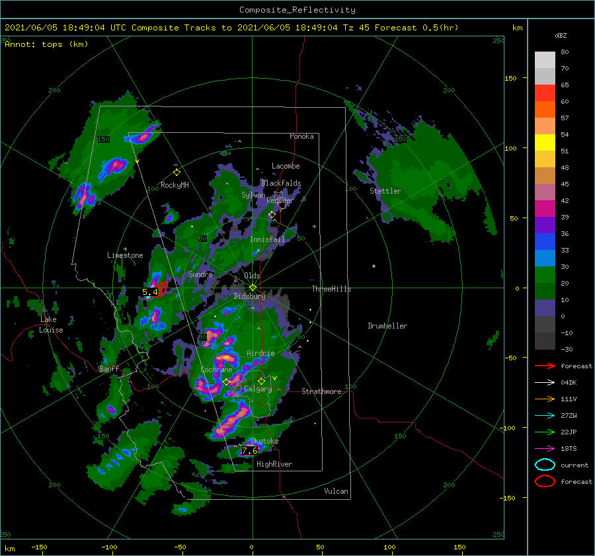The image size is (595, 556).
Task: Select the Limestone label
Action: 125,255
